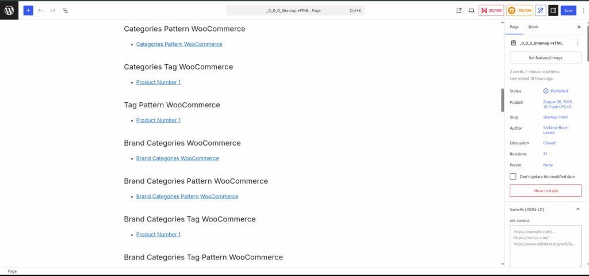
Task: Select the Tag Pattern WooCommerce heading
Action: tap(172, 105)
